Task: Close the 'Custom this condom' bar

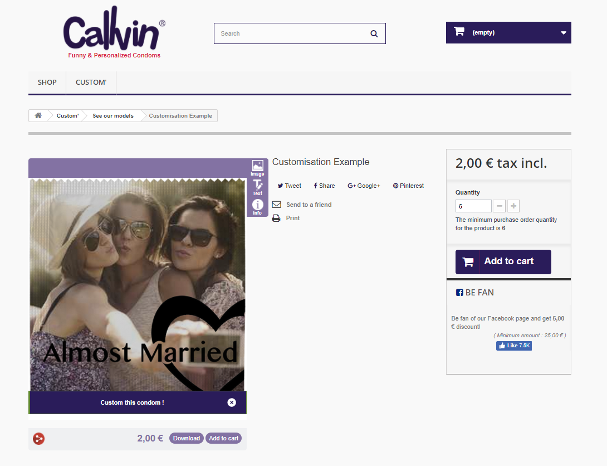Action: coord(232,402)
